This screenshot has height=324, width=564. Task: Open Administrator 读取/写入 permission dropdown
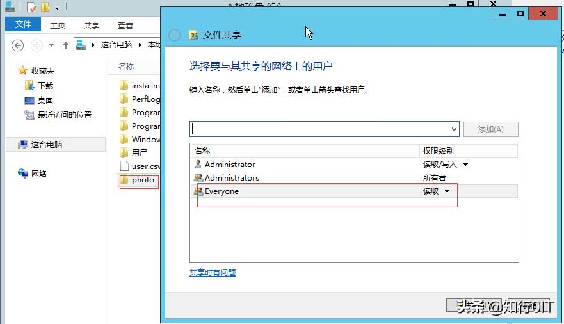pyautogui.click(x=466, y=165)
